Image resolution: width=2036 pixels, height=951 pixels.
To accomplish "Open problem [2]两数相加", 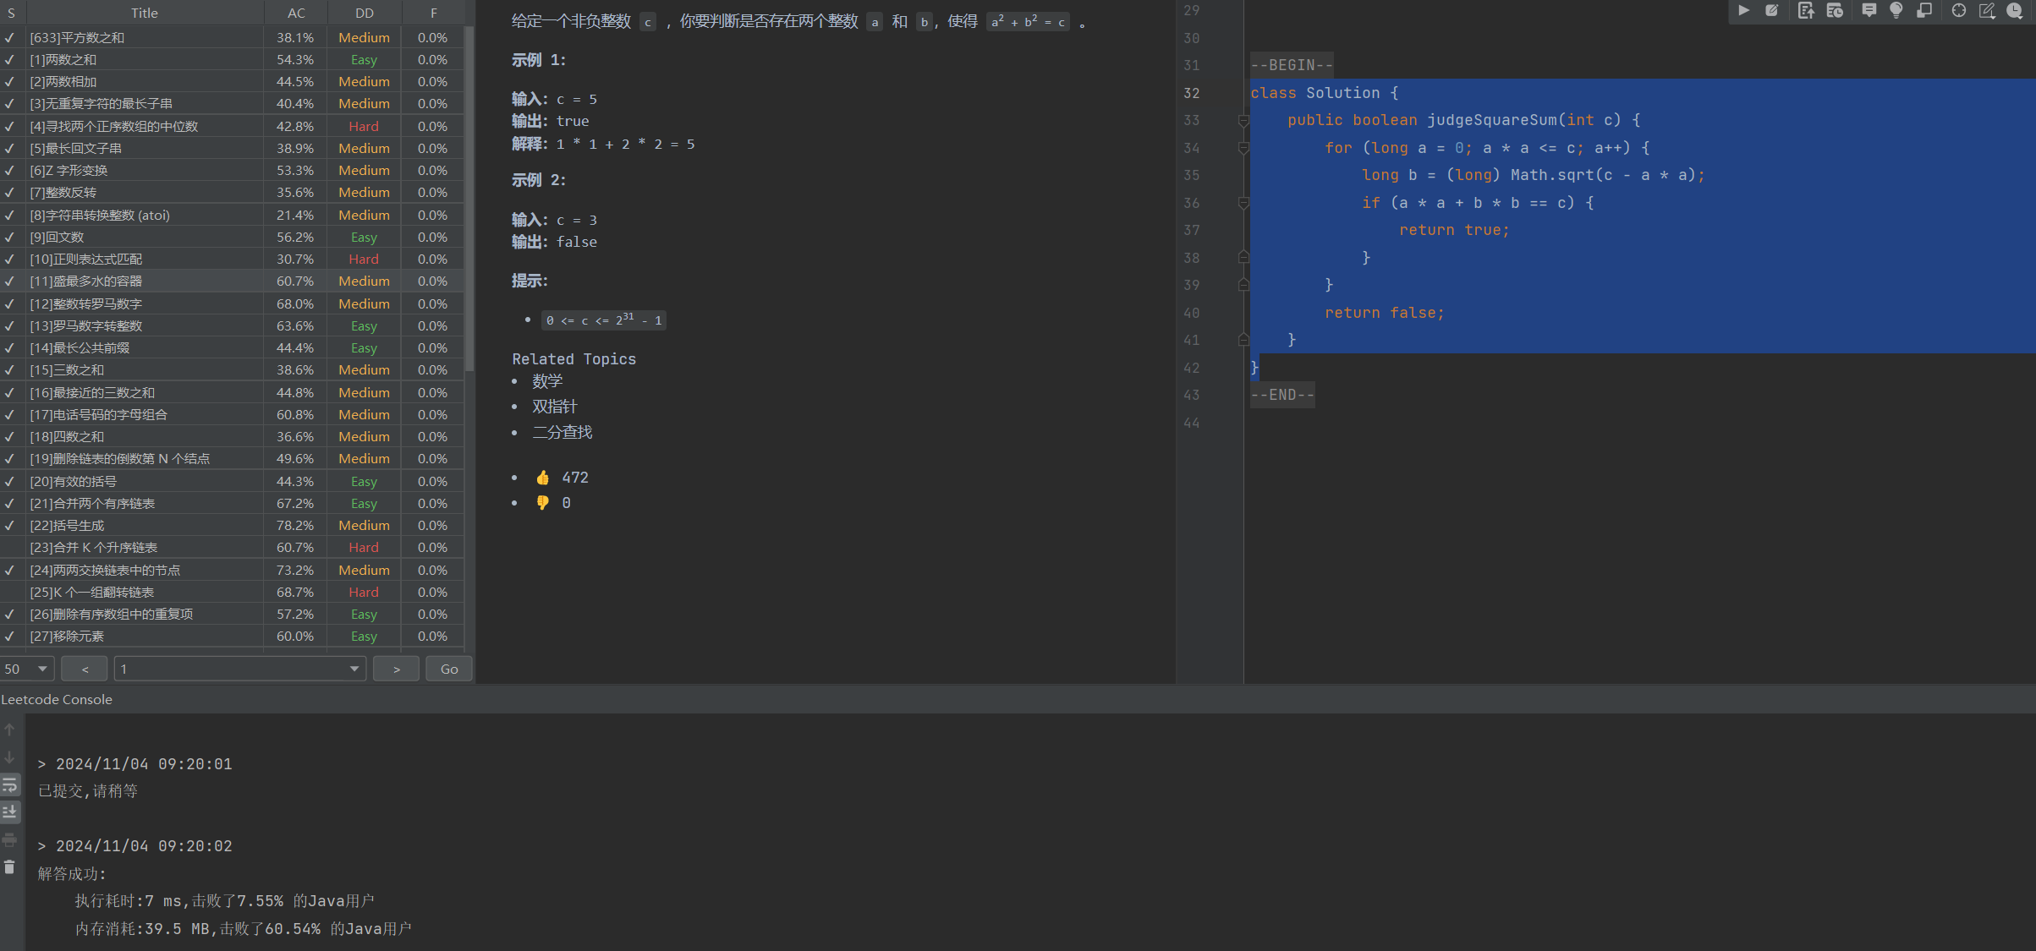I will 63,81.
